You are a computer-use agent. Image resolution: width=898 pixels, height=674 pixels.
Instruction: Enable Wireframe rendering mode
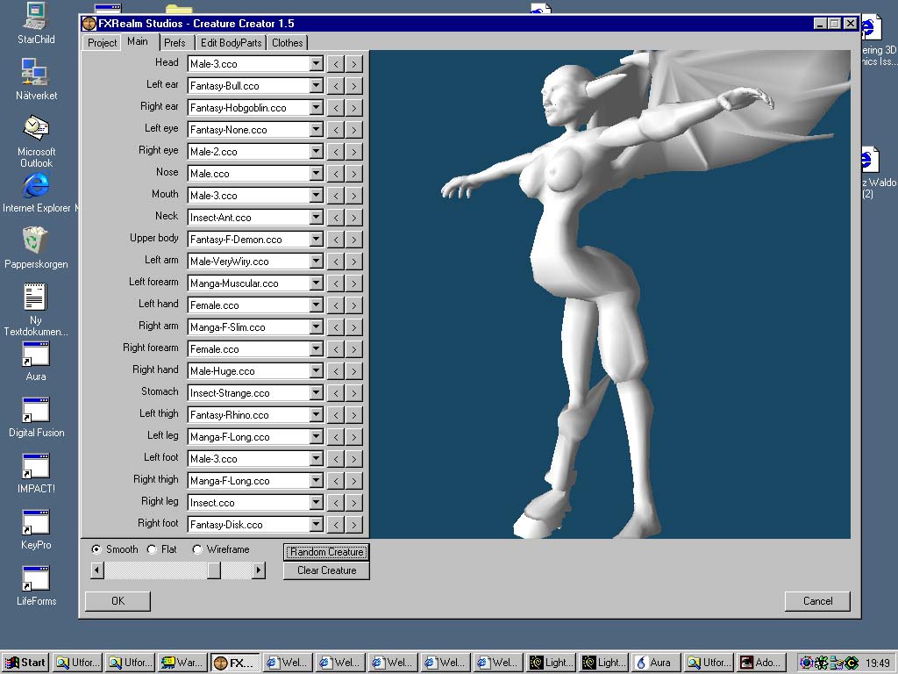click(x=197, y=549)
